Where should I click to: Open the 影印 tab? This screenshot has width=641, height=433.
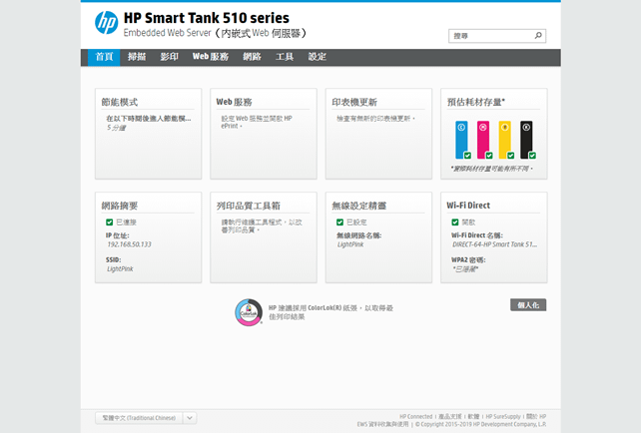(x=170, y=57)
